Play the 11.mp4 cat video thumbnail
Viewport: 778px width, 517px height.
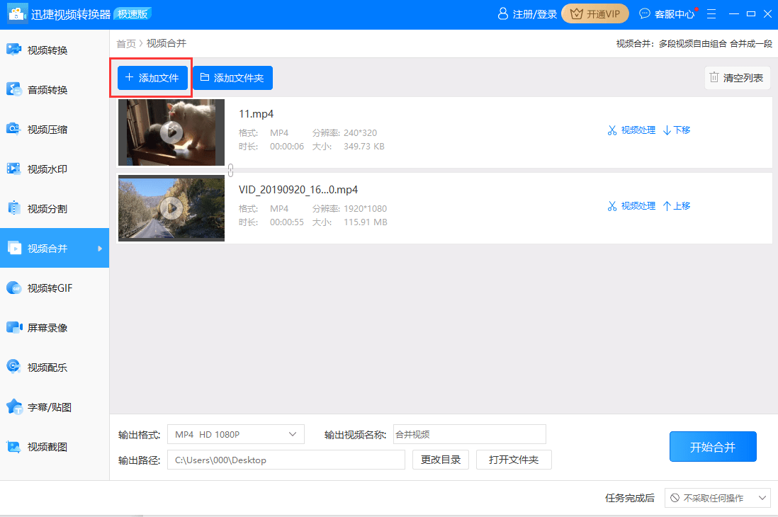coord(171,132)
